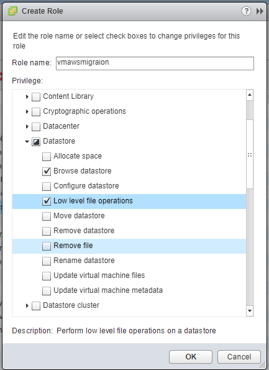Toggle the Datastore parent checkbox

click(x=36, y=142)
